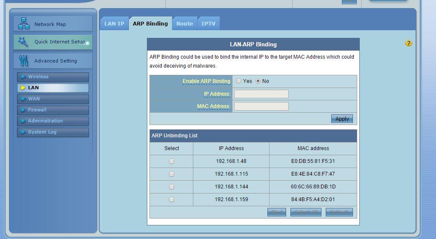
Task: Click the 192.168.1.48 IP cell
Action: (231, 161)
